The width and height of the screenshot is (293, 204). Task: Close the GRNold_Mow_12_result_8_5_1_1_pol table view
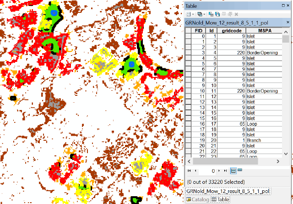[288, 22]
